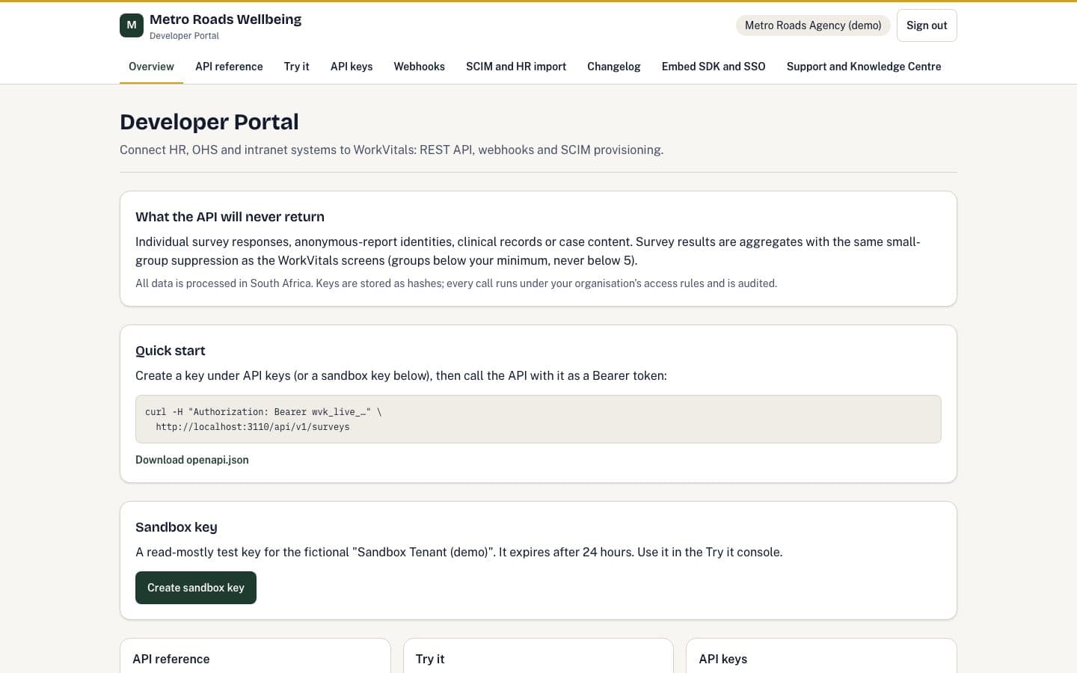This screenshot has width=1077, height=673.
Task: Switch to the Try it tab
Action: tap(296, 67)
